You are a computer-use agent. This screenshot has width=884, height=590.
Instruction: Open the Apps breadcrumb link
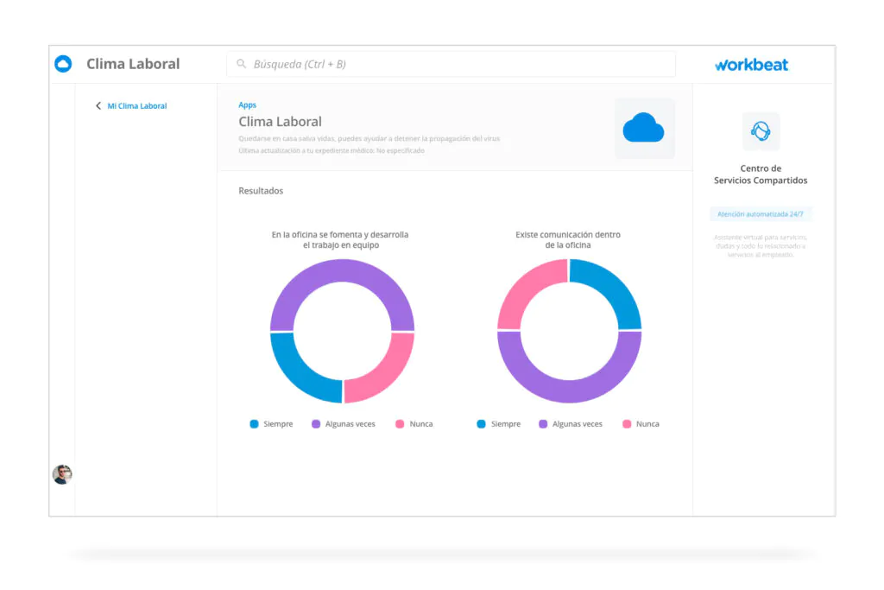(x=247, y=105)
